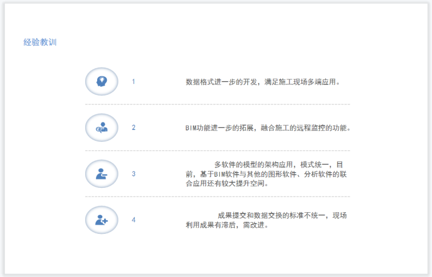Viewport: 432px width, 277px height.
Task: Select dashed divider between items 3 and 4
Action: coord(217,196)
